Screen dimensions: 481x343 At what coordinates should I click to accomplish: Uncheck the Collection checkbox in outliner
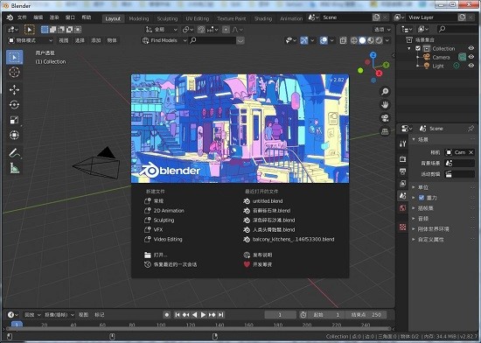[x=418, y=48]
